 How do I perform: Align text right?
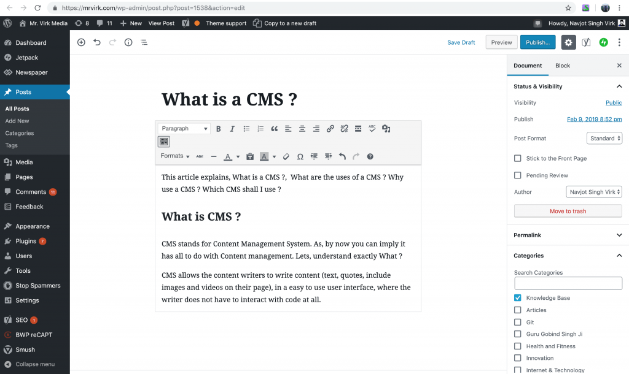click(x=316, y=129)
